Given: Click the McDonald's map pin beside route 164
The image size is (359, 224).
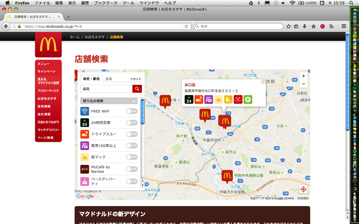Looking at the screenshot, I should tap(205, 115).
